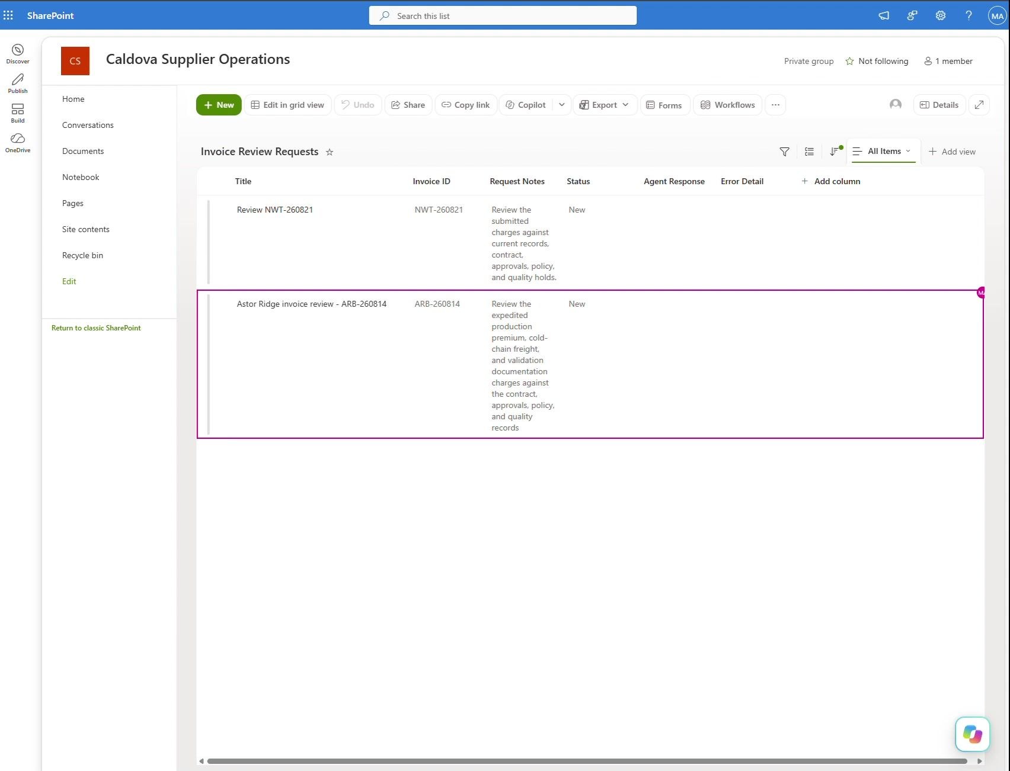Click the horizontal scrollbar at list bottom
Viewport: 1010px width, 771px height.
pyautogui.click(x=587, y=761)
